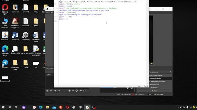The width and height of the screenshot is (197, 110).
Task: Add a scene with OBS plus button
Action: coord(47,91)
